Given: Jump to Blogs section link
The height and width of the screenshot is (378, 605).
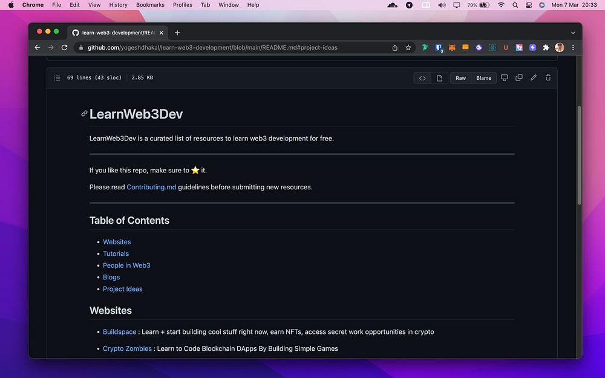Looking at the screenshot, I should point(111,277).
